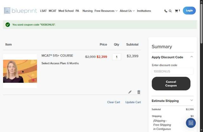Image resolution: width=203 pixels, height=132 pixels.
Task: Open the course instructor thumbnail image
Action: 20,71
